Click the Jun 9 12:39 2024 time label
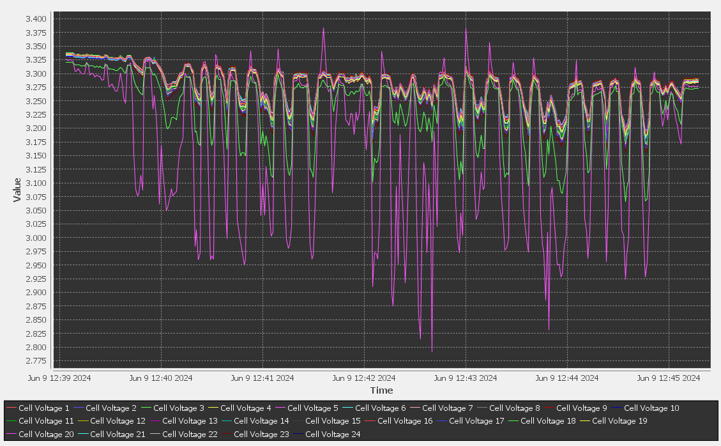This screenshot has height=446, width=721. (x=59, y=378)
